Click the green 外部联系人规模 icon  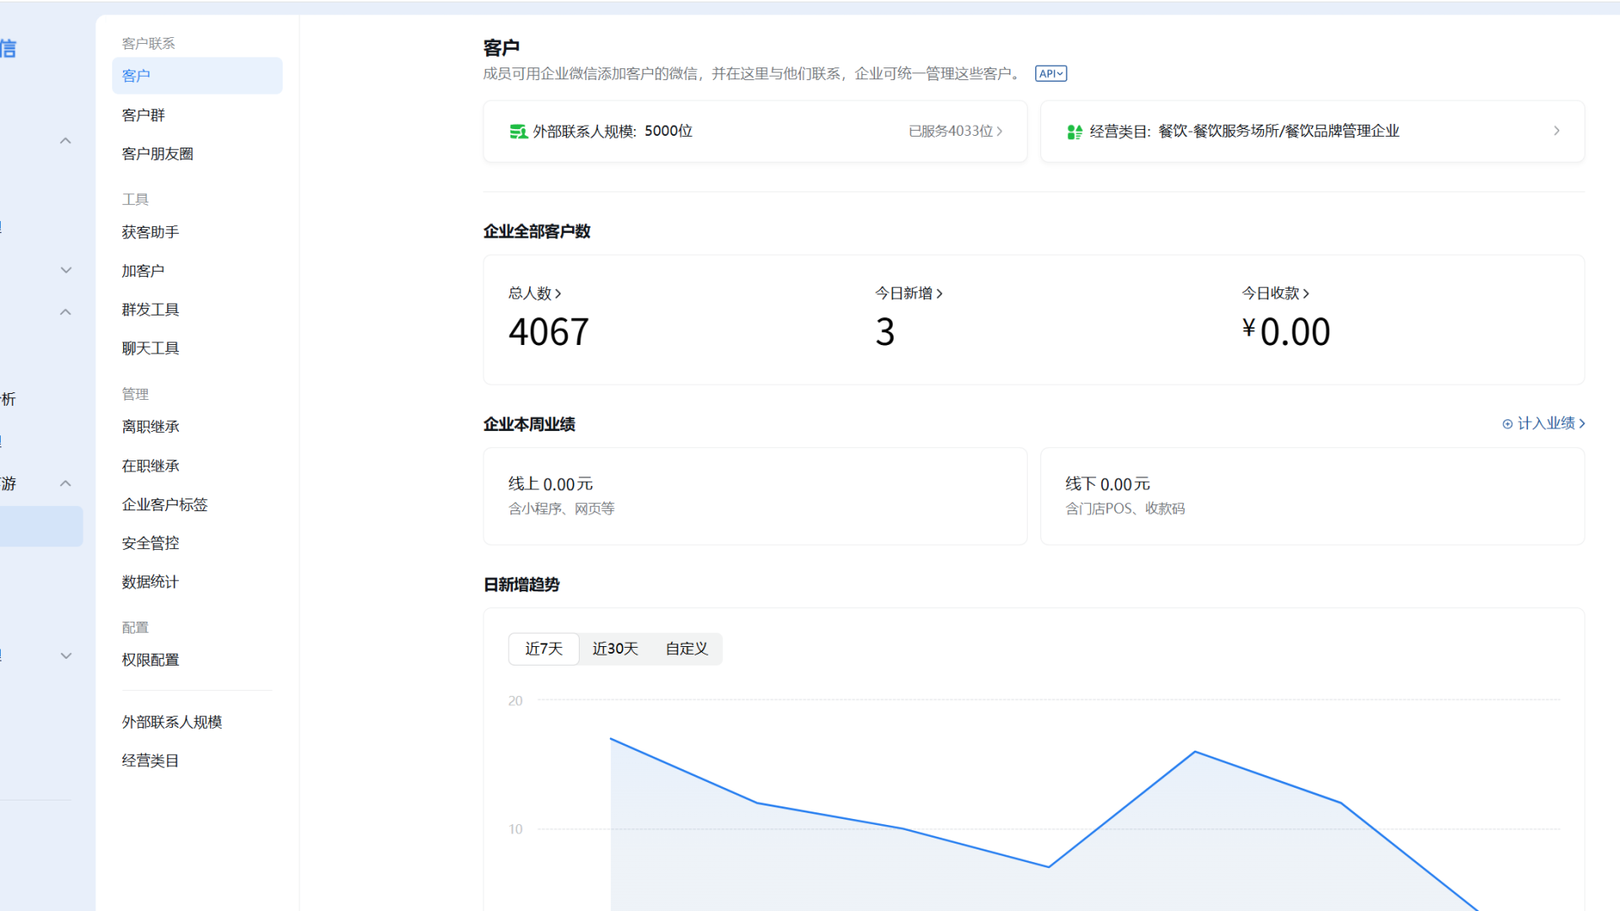point(518,131)
